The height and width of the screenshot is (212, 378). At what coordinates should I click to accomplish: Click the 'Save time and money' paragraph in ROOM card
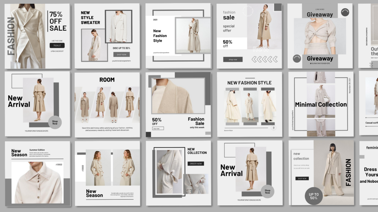(x=107, y=129)
